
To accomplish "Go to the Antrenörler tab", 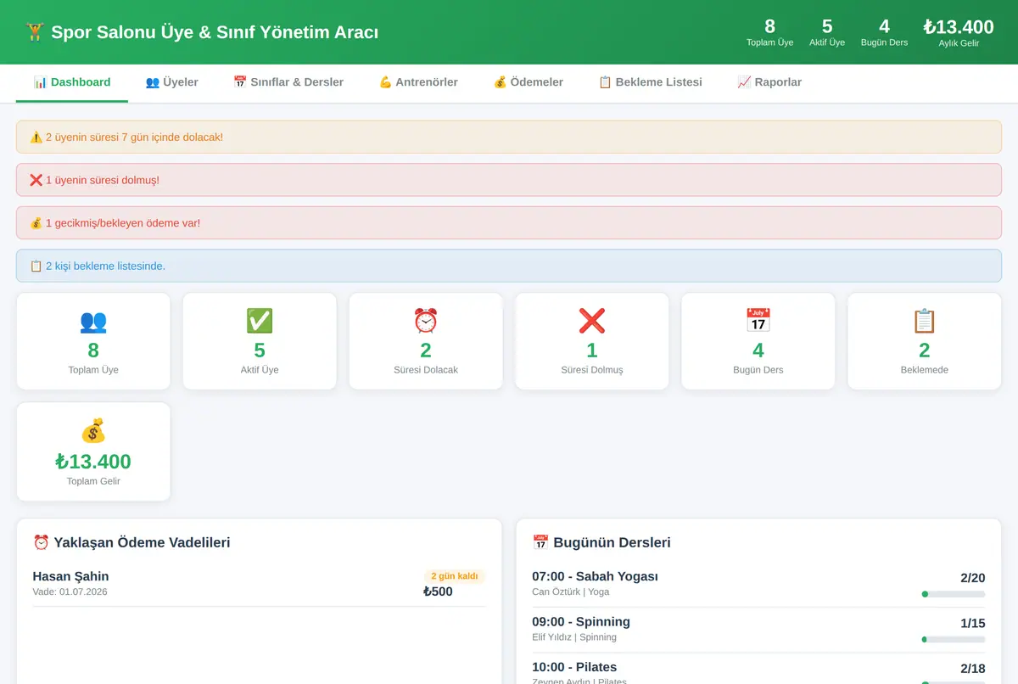I will click(418, 82).
